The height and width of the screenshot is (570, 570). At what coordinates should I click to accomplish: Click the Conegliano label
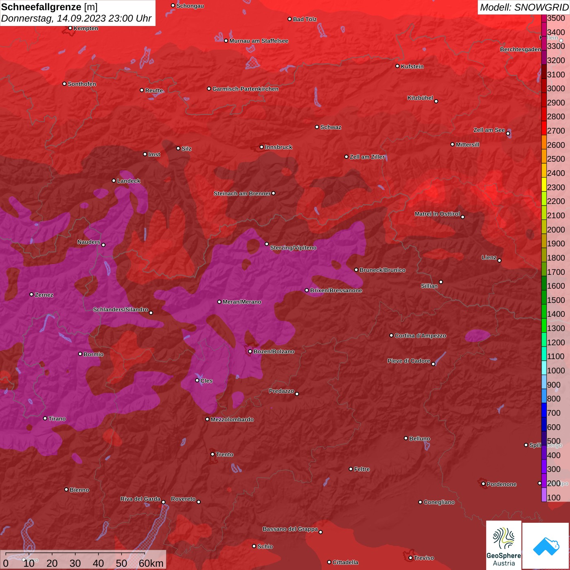pos(439,502)
